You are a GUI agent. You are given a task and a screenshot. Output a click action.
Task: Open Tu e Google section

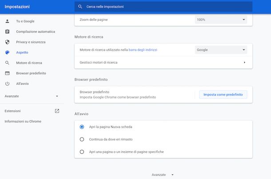tap(25, 21)
